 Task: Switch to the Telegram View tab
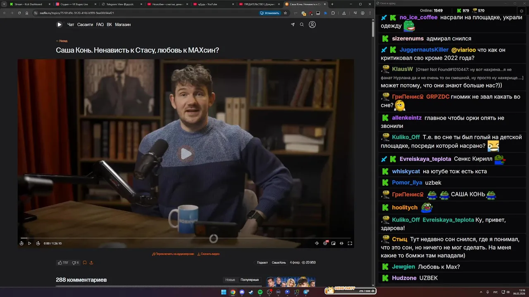[x=120, y=4]
